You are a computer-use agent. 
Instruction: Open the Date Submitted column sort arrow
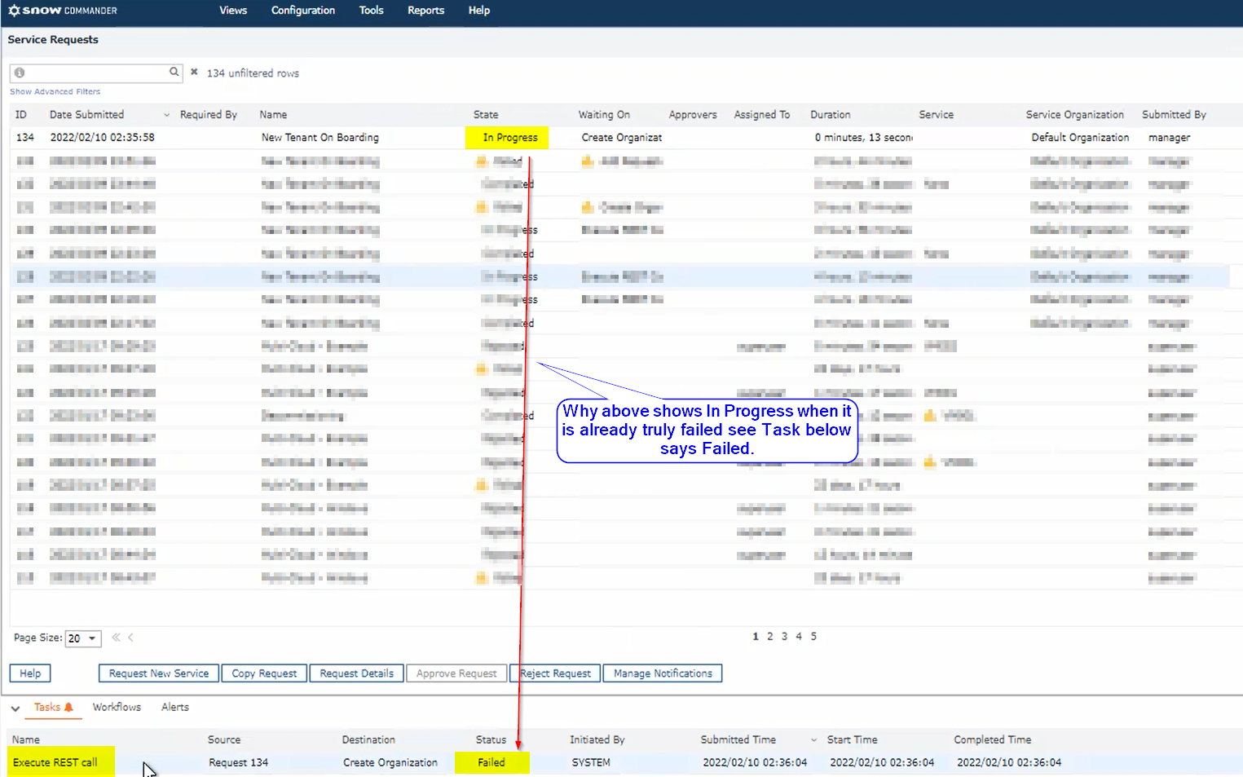coord(167,115)
